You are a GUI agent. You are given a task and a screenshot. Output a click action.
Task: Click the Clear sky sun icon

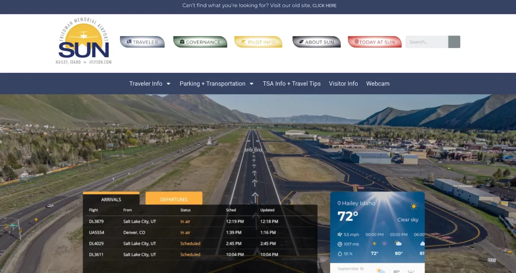pyautogui.click(x=414, y=207)
